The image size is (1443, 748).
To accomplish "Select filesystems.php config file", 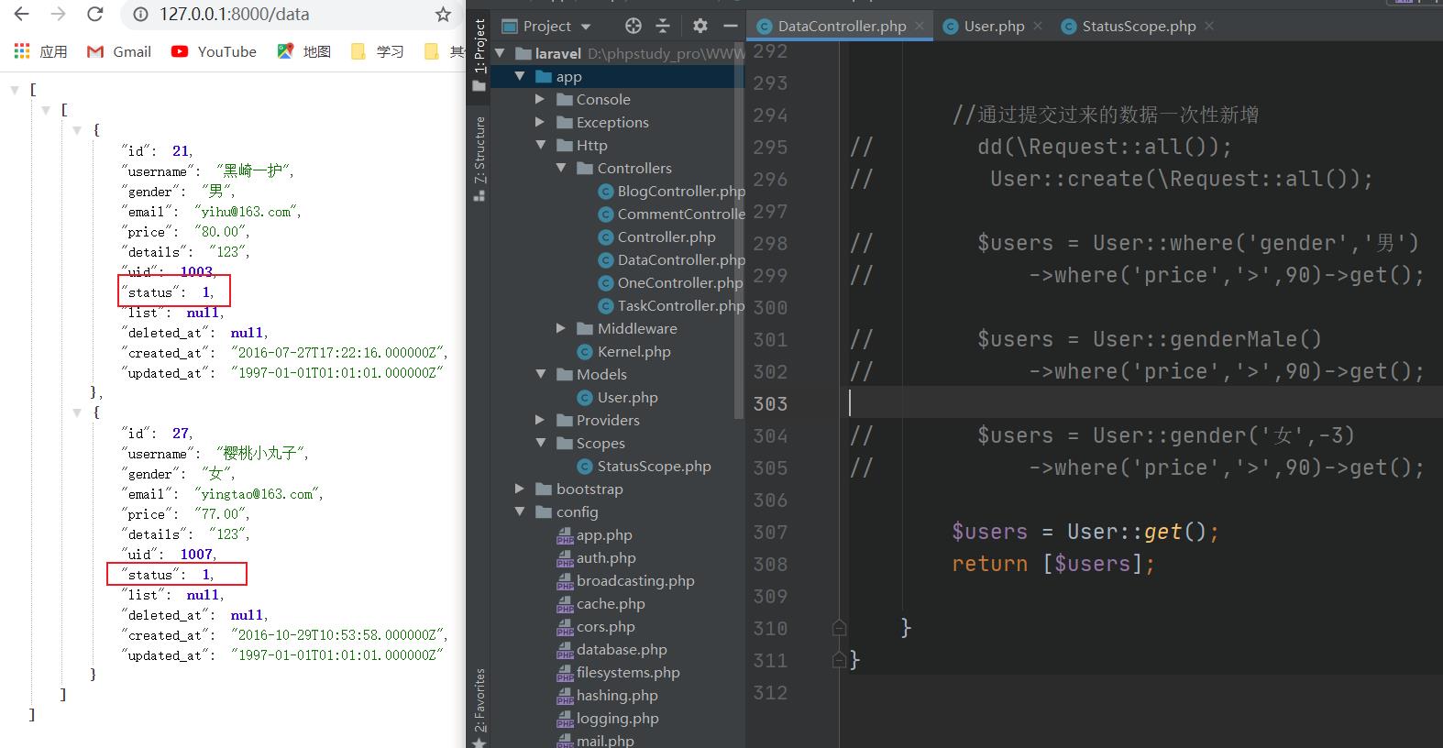I will tap(618, 672).
